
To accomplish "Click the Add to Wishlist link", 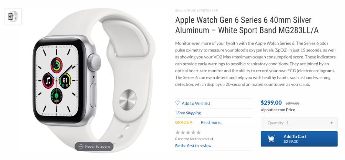I will click(x=196, y=103).
